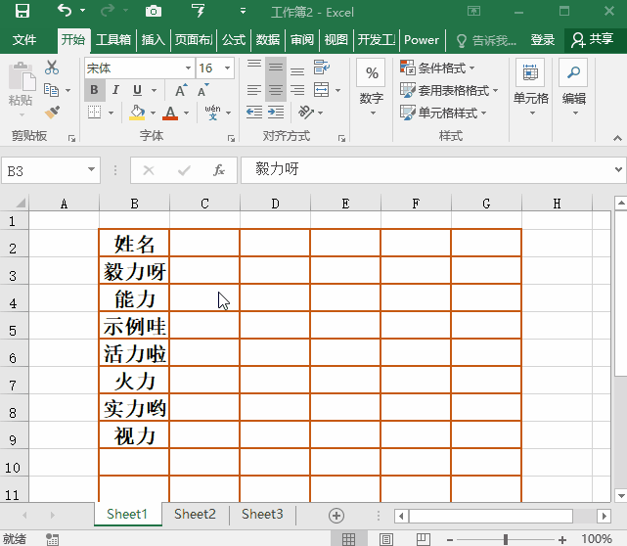Decrease indent
627x546 pixels.
click(254, 113)
